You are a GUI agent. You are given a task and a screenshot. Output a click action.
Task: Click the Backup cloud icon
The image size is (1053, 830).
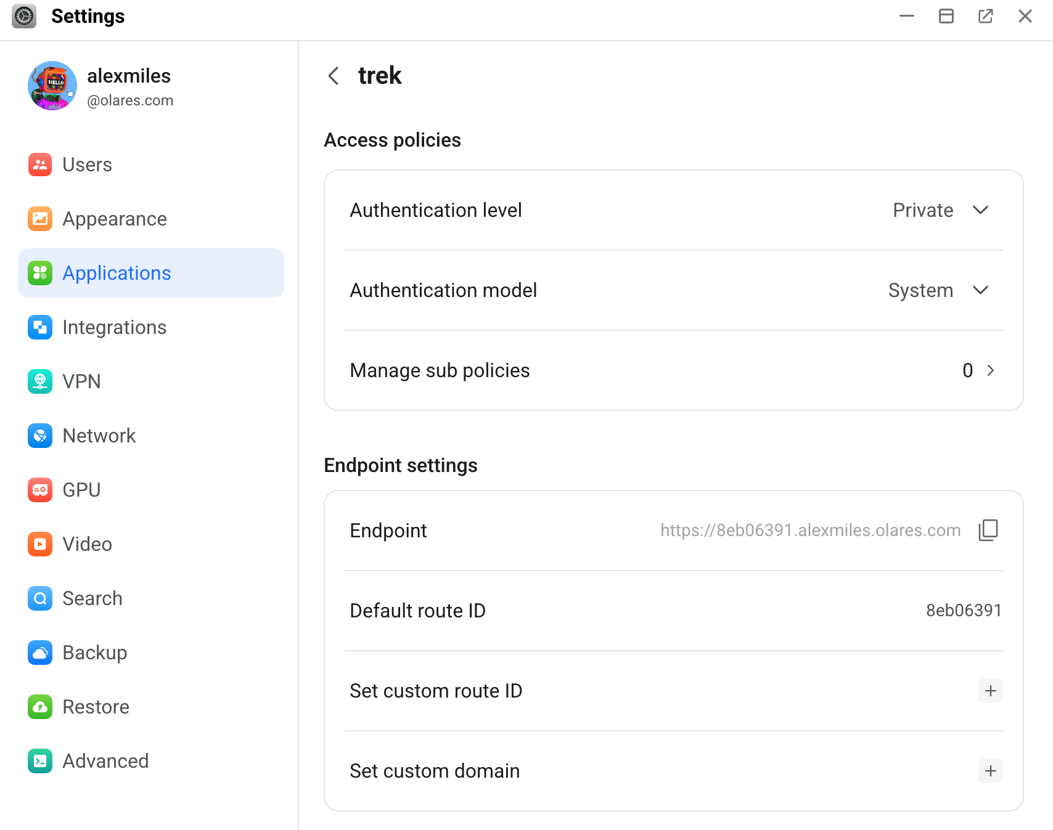(40, 653)
